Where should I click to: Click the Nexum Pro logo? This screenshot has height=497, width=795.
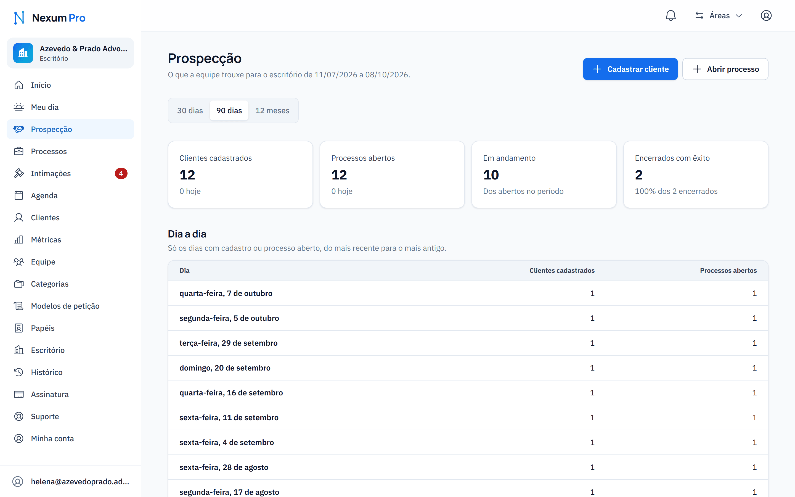tap(49, 18)
